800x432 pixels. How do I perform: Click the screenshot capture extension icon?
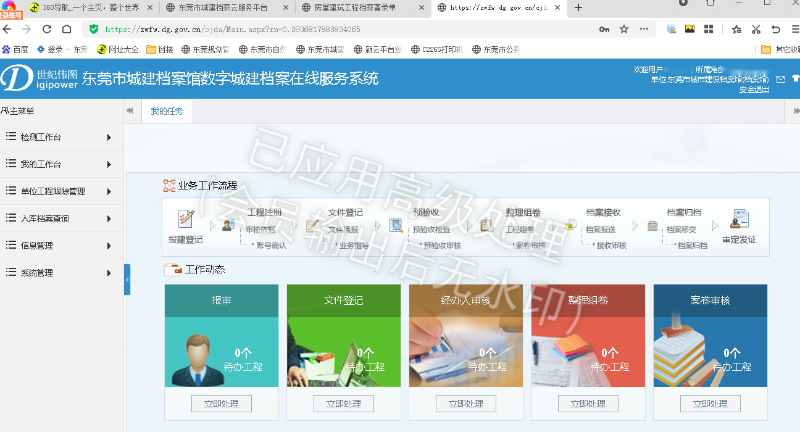pyautogui.click(x=672, y=29)
